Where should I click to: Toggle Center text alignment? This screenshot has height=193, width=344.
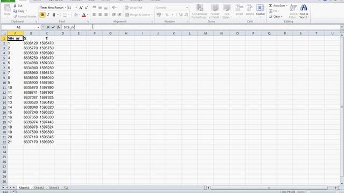point(100,15)
